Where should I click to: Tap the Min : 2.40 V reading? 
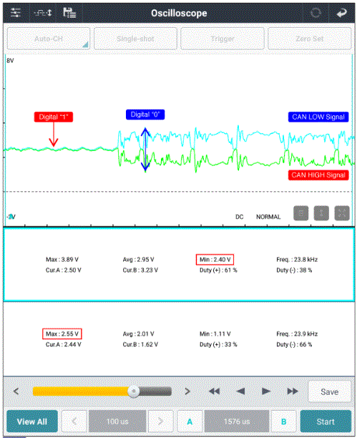click(215, 260)
